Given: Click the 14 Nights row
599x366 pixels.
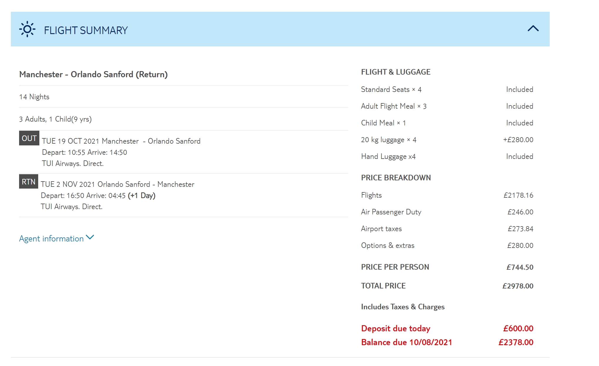Looking at the screenshot, I should click(x=34, y=97).
